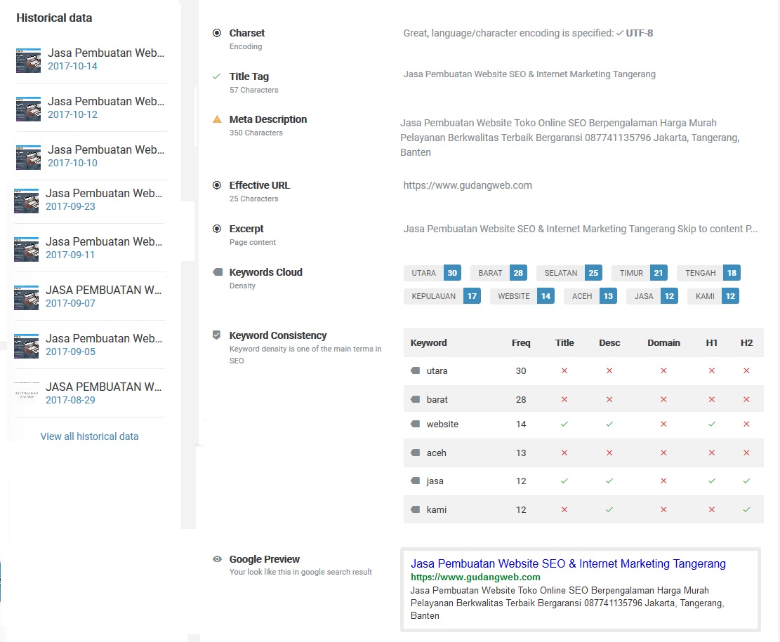Image resolution: width=780 pixels, height=642 pixels.
Task: Select the KEPULAUAN 17 keyword tag
Action: pos(442,296)
